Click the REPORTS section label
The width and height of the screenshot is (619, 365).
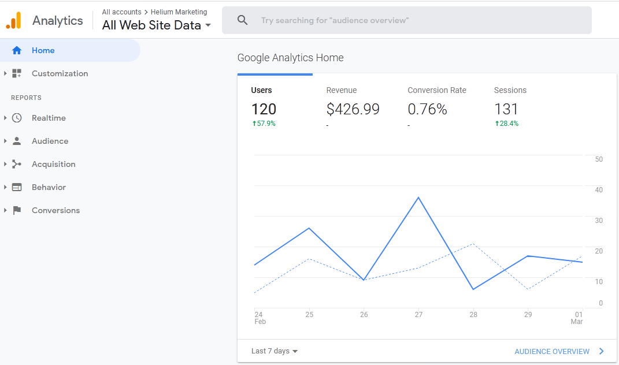(26, 98)
